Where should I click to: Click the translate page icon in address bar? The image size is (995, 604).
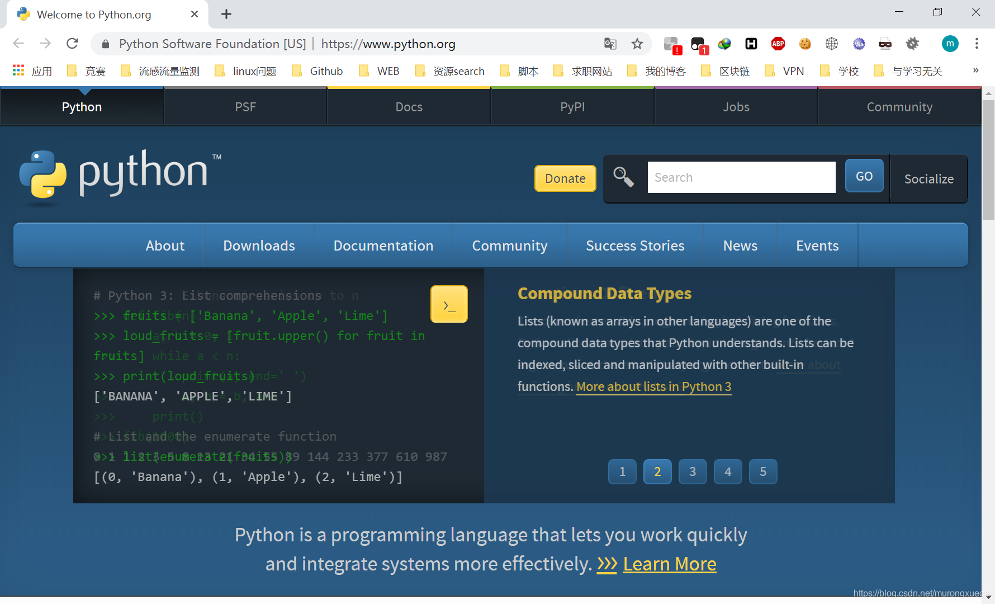610,44
